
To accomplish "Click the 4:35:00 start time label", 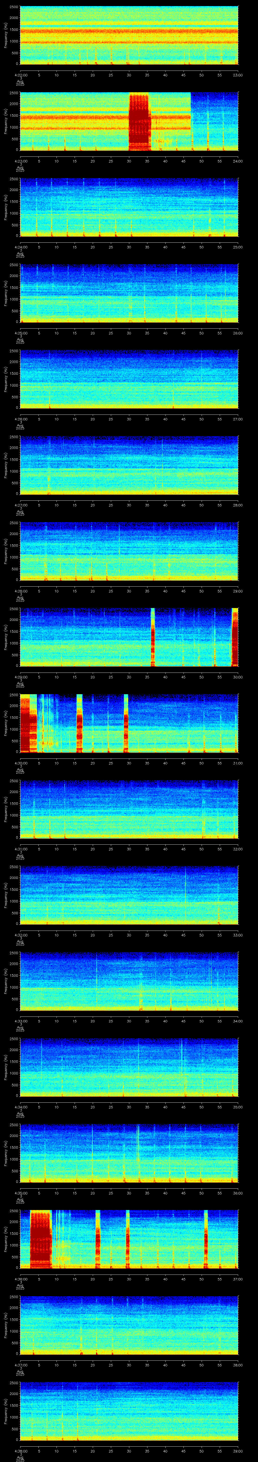I will (x=20, y=1193).
